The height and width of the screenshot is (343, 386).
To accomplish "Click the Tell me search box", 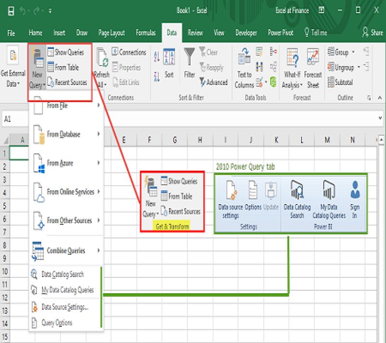I will [316, 32].
